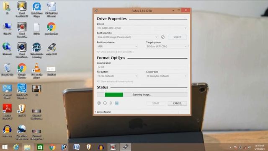
Task: Open Corel FastFlick desktop shortcut
Action: click(22, 9)
